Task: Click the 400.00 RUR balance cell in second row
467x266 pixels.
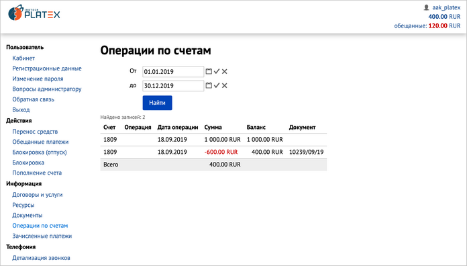Action: 267,152
